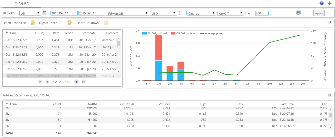Sort trade list by Tenor column
The height and width of the screenshot is (138, 335).
(x=69, y=33)
